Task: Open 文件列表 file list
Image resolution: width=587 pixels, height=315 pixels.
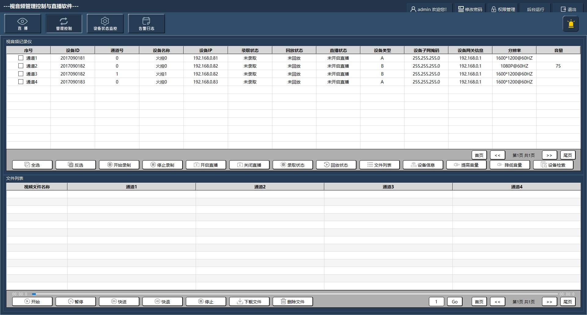Action: tap(380, 165)
